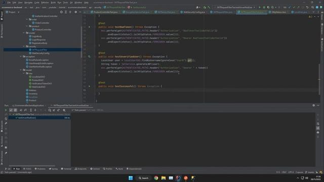Screen dimensions: 324x182
Task: Expand all in Project panel
Action: click(66, 12)
